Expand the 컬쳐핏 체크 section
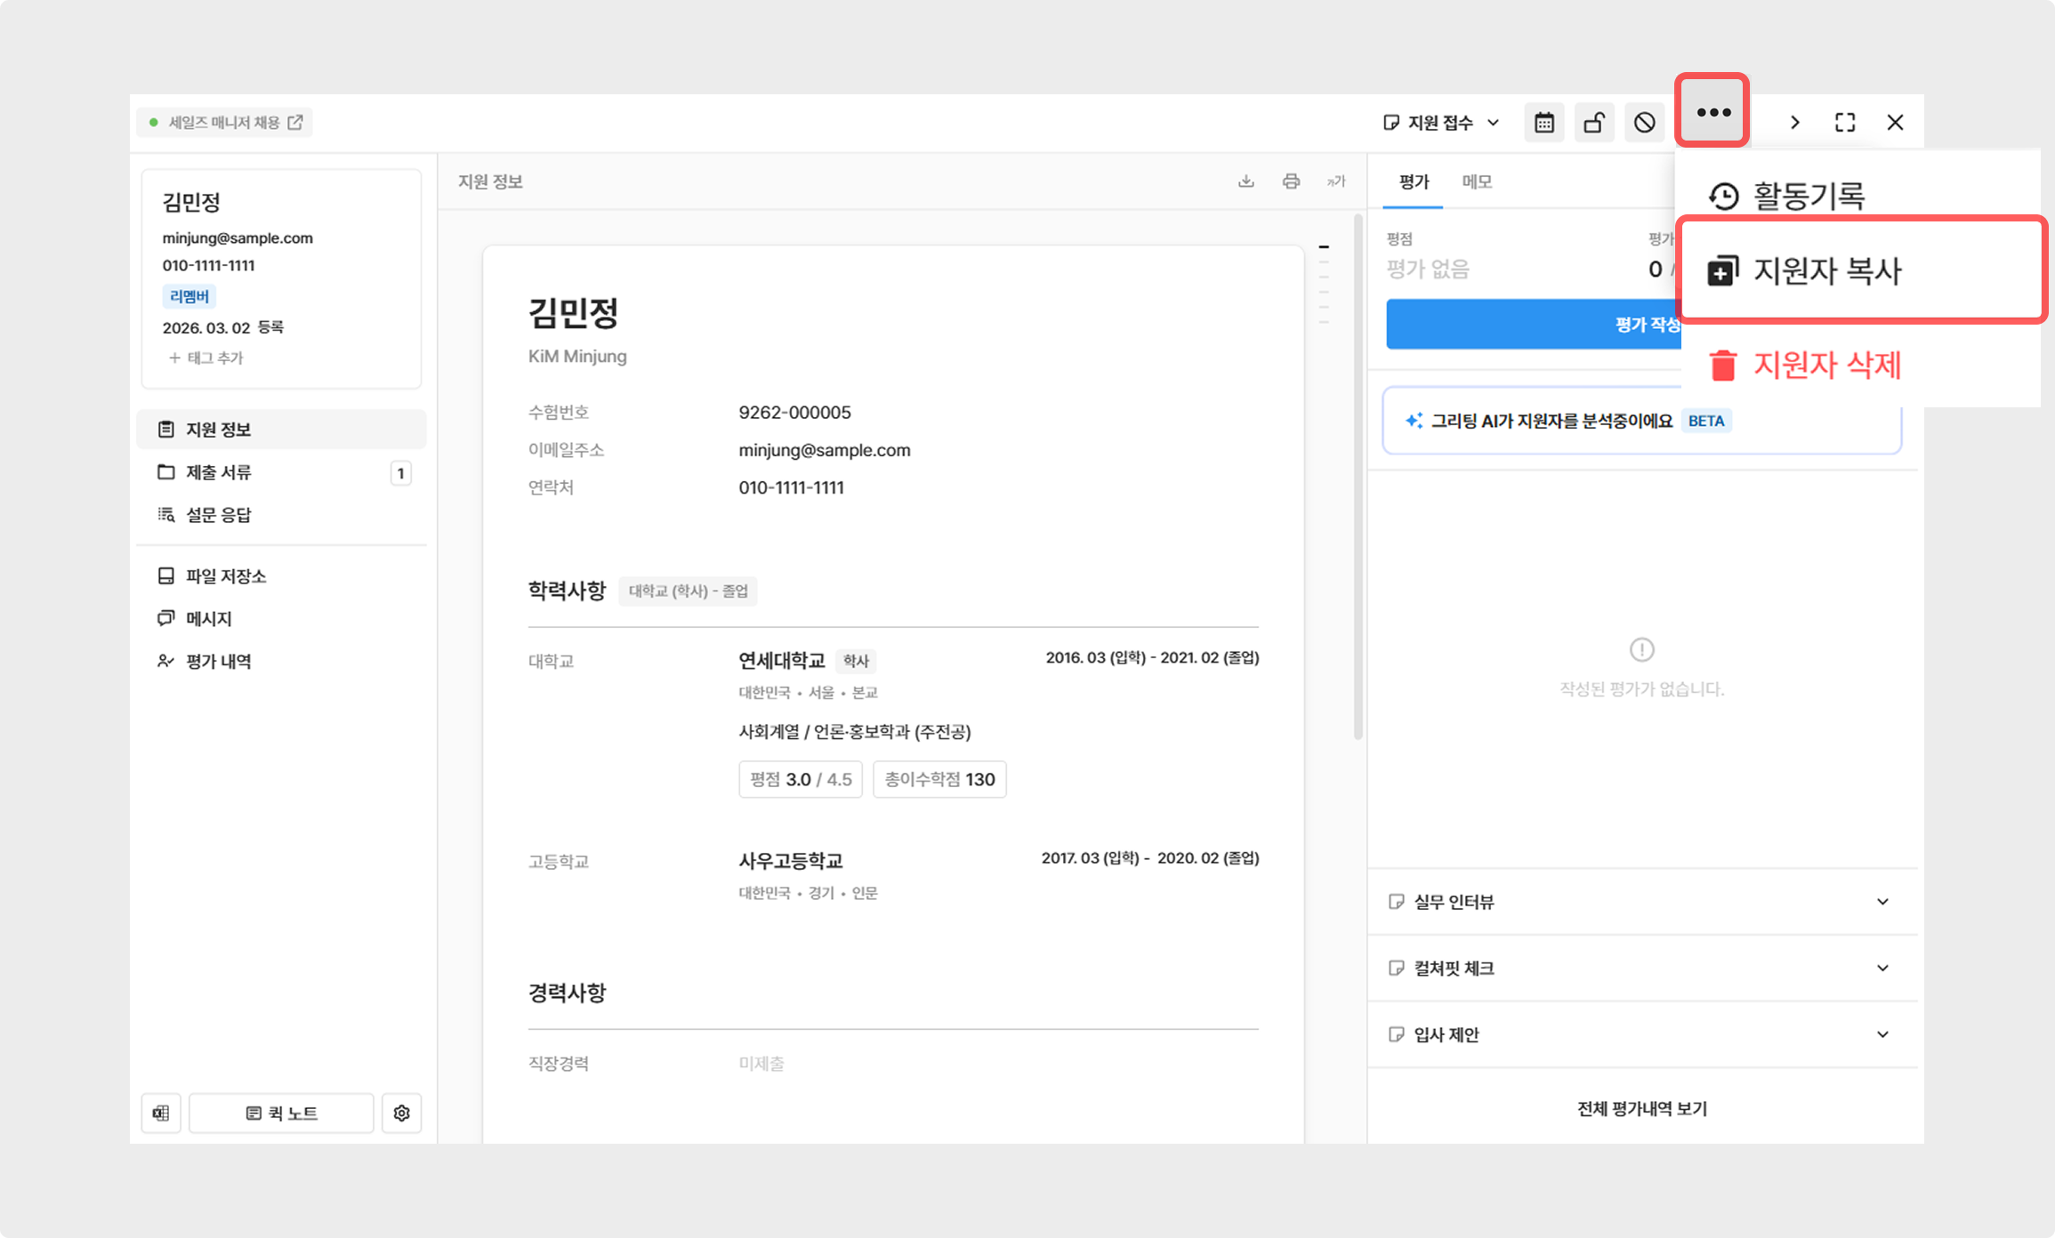Viewport: 2055px width, 1238px height. point(1642,969)
